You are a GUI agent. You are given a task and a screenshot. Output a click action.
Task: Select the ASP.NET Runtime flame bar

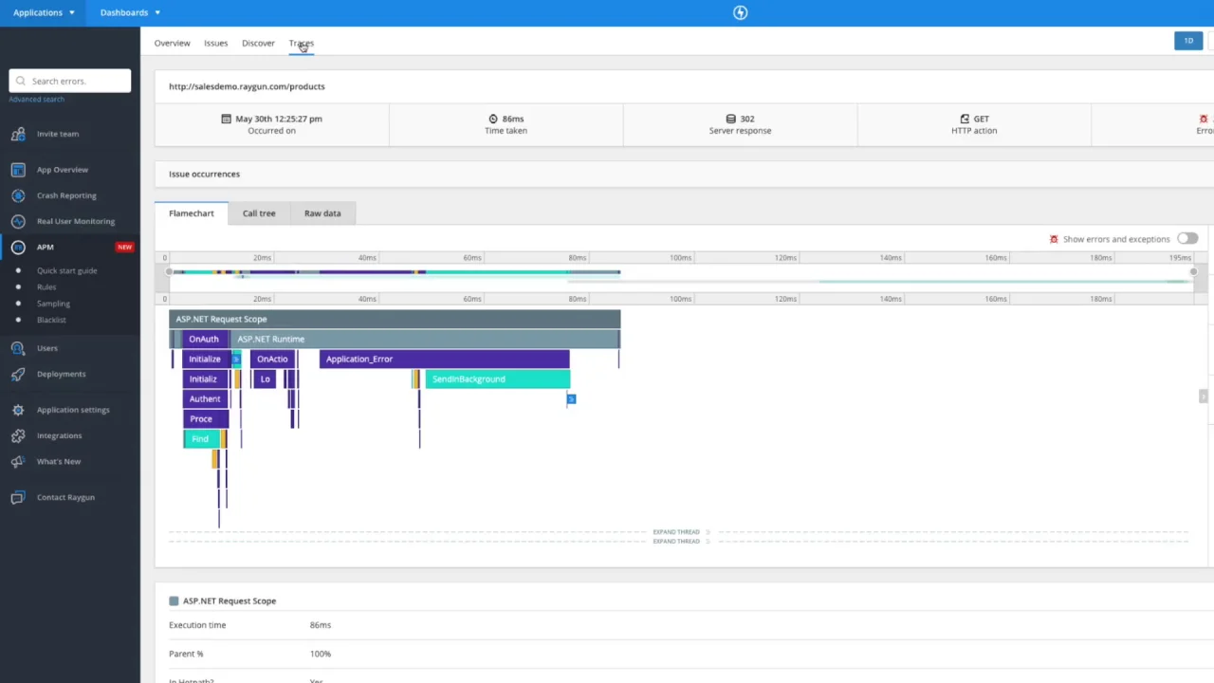pos(425,339)
